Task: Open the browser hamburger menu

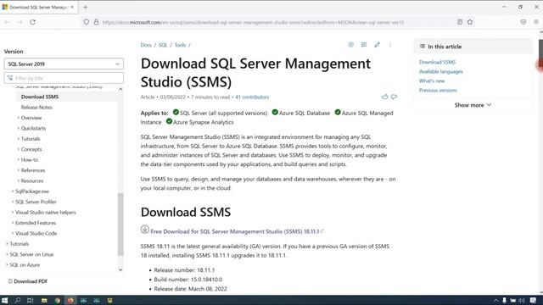Action: [x=535, y=22]
